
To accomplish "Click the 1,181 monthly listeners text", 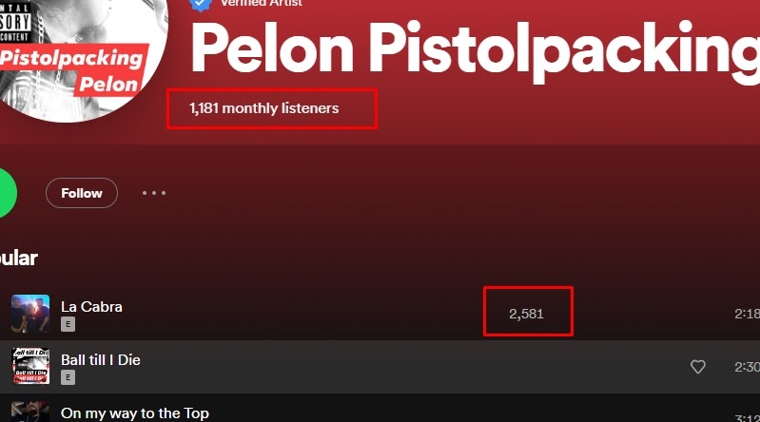I will click(264, 108).
